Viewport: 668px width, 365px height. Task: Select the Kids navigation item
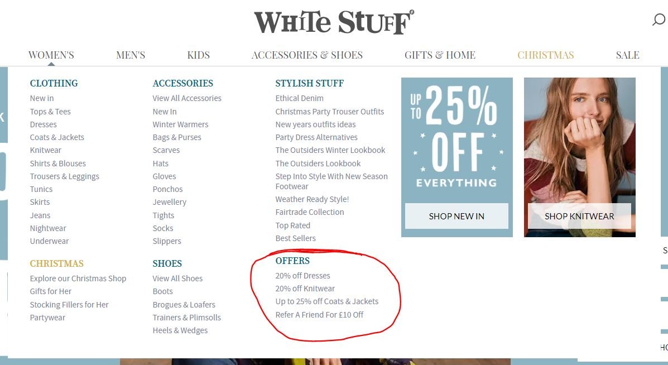[x=199, y=55]
